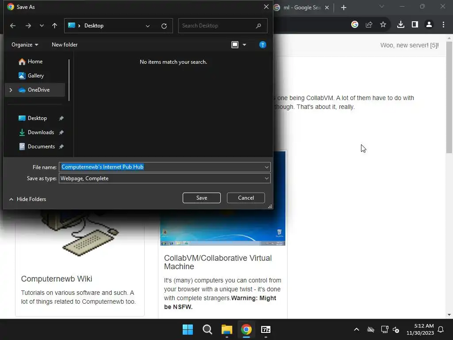Open Chrome profile icon
This screenshot has width=453, height=340.
tap(429, 25)
